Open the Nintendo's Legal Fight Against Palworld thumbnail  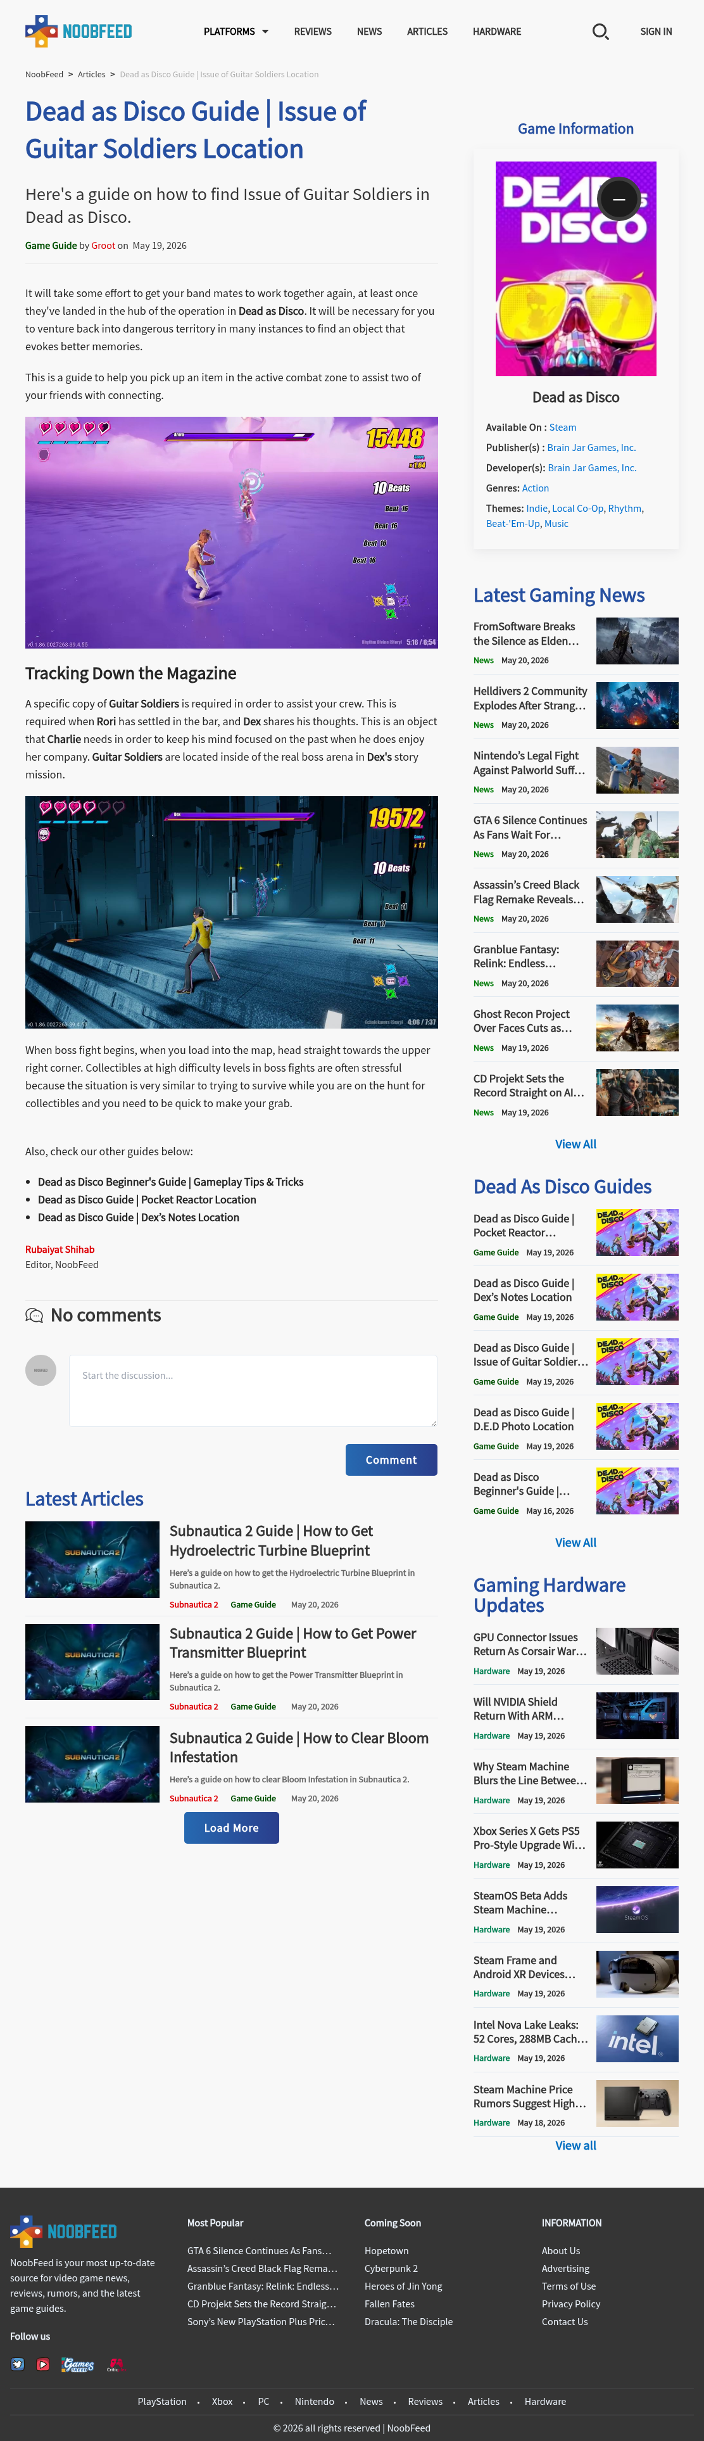pos(637,770)
